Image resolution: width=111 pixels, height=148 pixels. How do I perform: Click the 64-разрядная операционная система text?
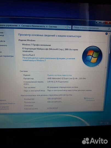tap(62, 87)
